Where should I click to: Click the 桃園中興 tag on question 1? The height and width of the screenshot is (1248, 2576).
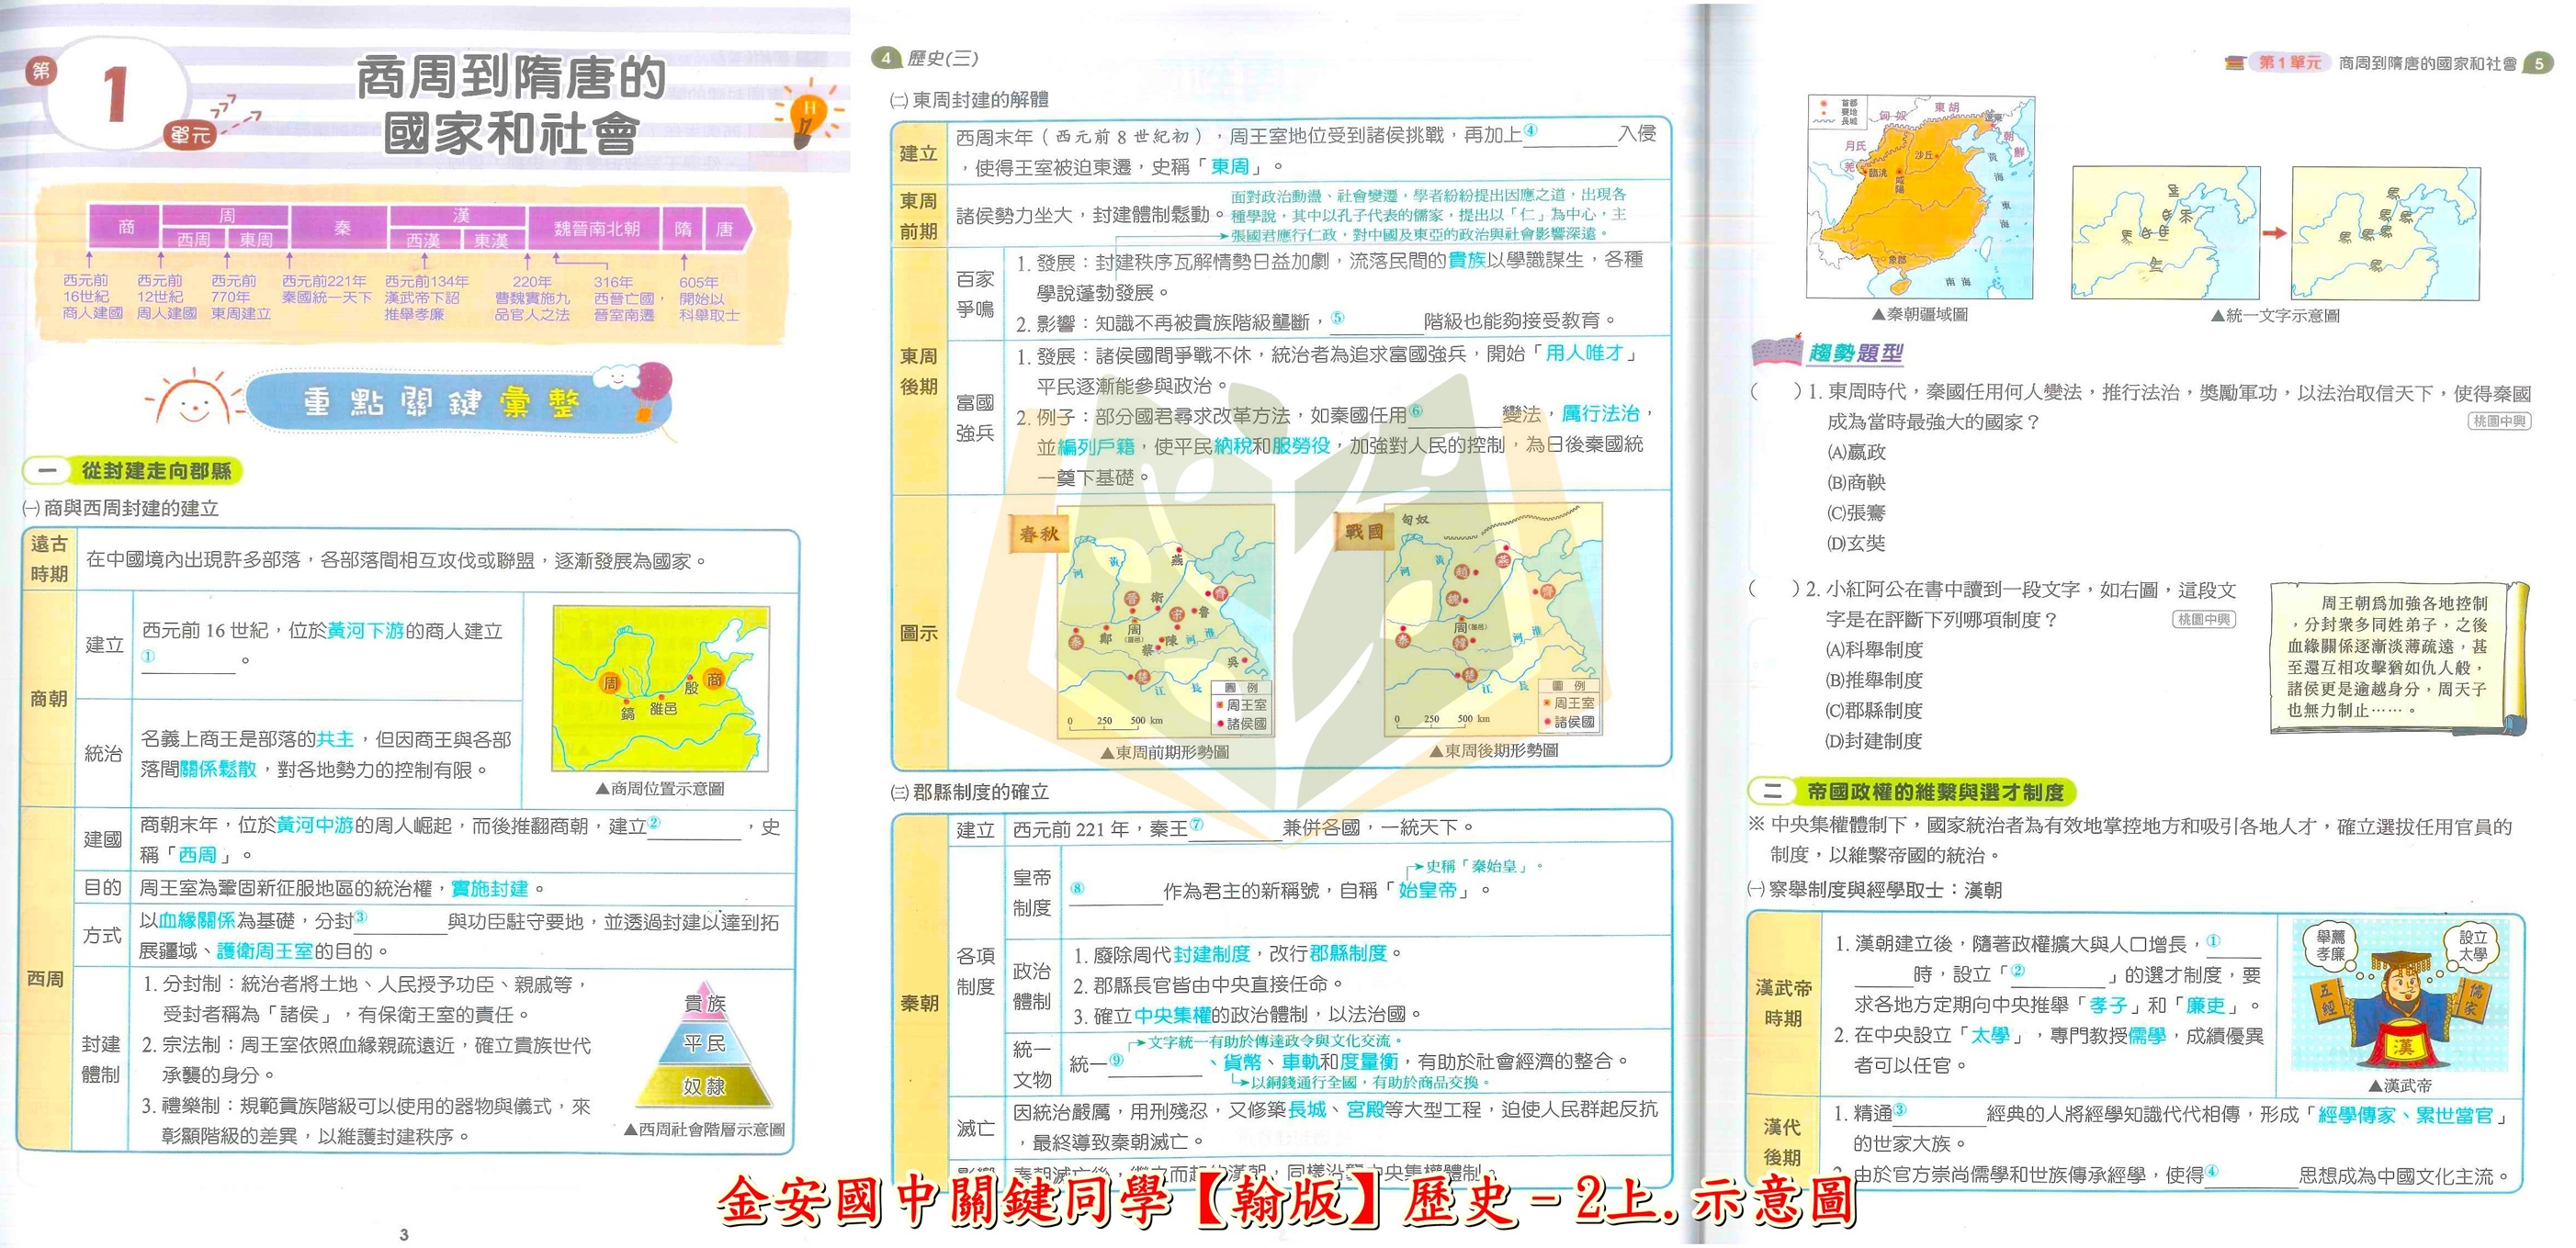2499,422
